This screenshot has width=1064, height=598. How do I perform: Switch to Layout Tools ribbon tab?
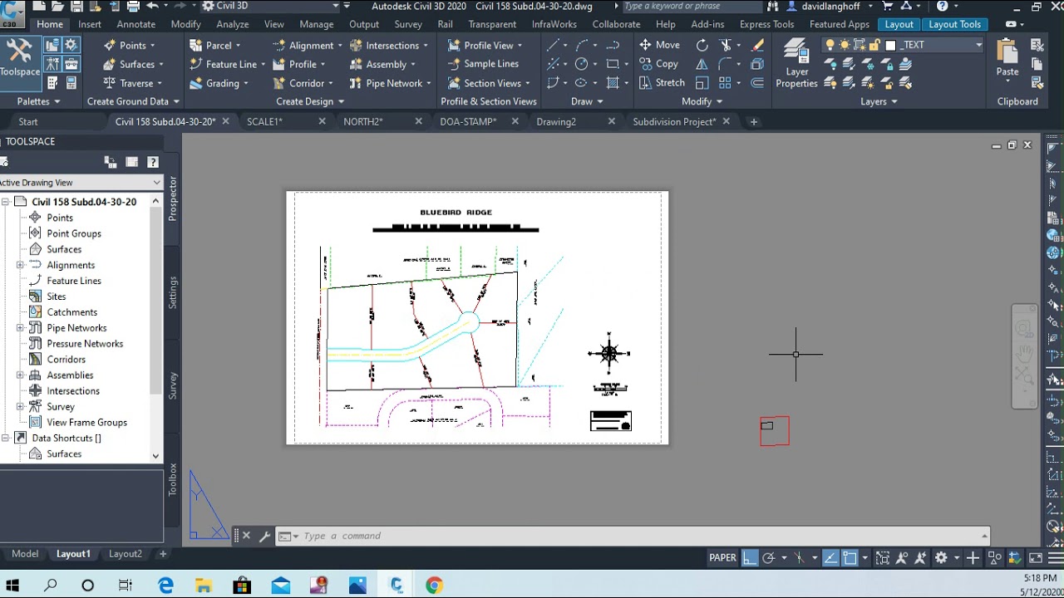click(954, 24)
